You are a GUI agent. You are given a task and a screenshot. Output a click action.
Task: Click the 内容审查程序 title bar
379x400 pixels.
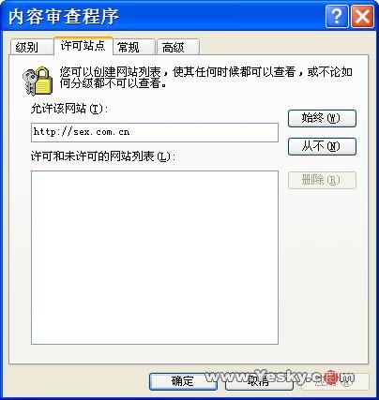[x=162, y=16]
